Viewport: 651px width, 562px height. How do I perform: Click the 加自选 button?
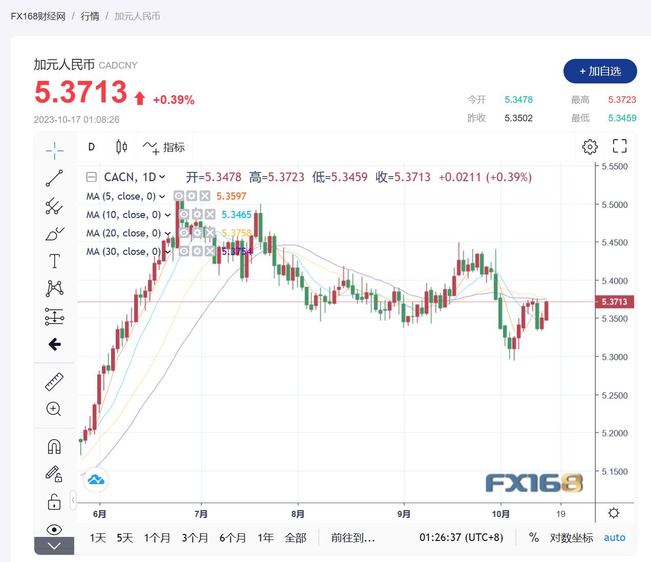click(600, 71)
